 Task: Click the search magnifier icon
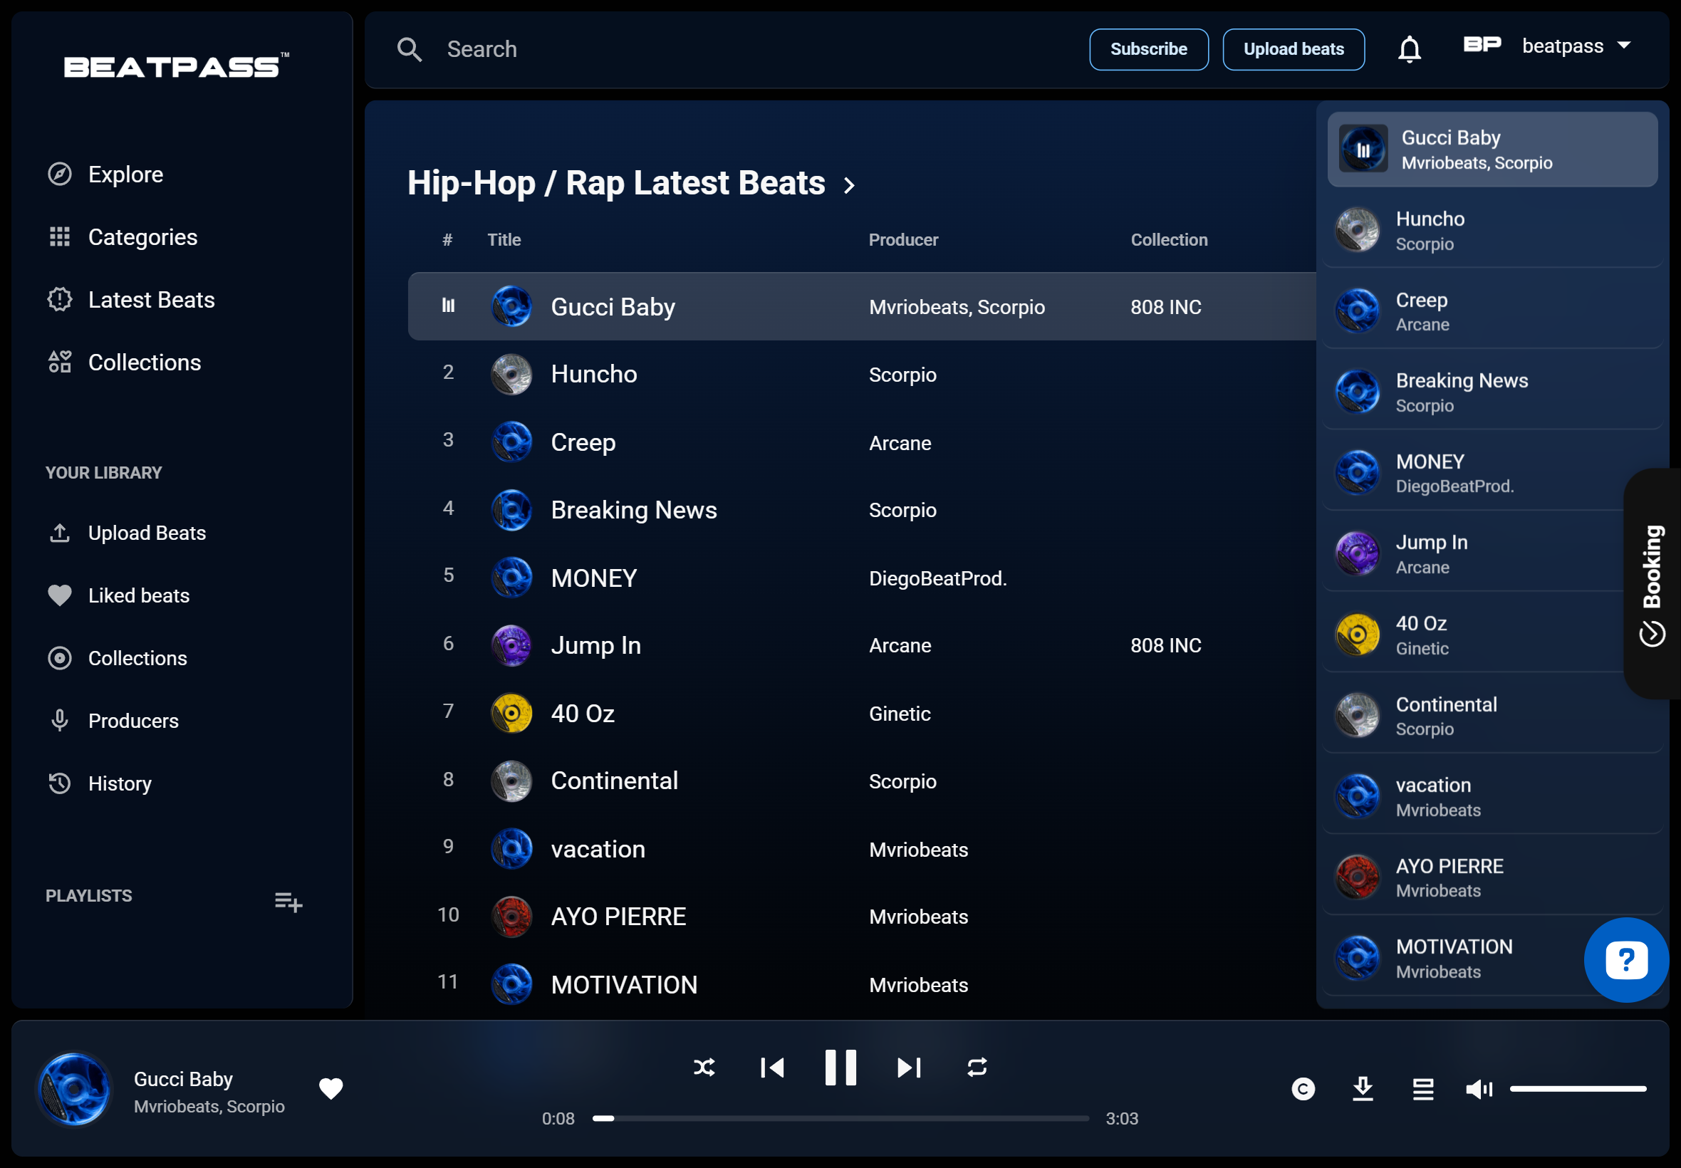coord(409,50)
